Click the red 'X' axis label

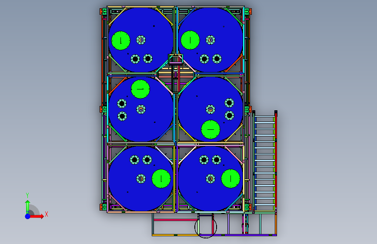pyautogui.click(x=47, y=214)
